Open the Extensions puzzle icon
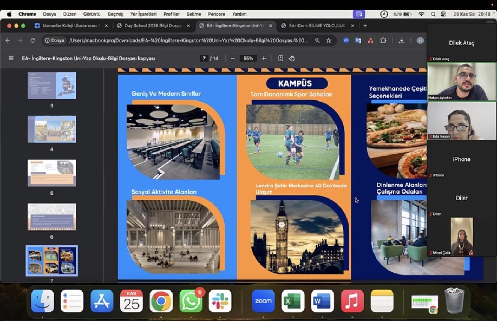Viewport: 497px width, 321px height. coord(383,40)
